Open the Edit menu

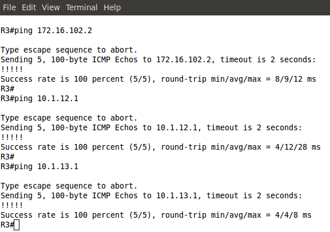(29, 7)
